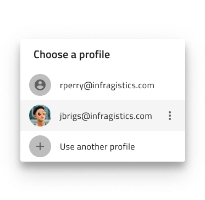
Task: Select the Use another profile row
Action: [103, 146]
